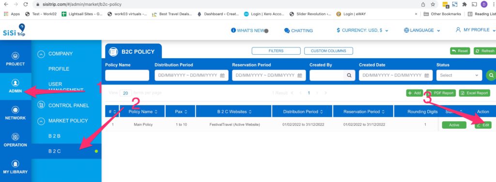Open the Reading List in bookmarks bar
This screenshot has width=496, height=182.
click(482, 14)
